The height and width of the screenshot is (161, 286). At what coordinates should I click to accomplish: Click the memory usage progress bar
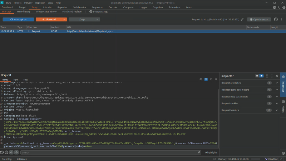[256, 159]
